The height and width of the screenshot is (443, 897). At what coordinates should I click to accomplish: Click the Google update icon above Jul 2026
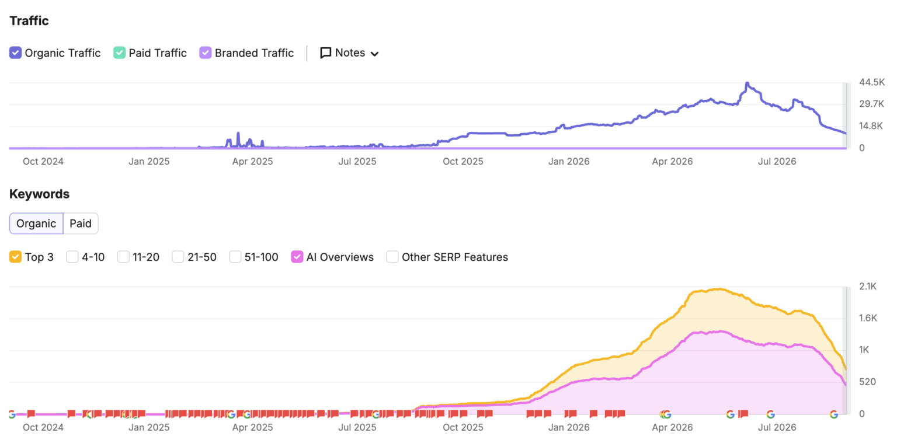tap(771, 414)
